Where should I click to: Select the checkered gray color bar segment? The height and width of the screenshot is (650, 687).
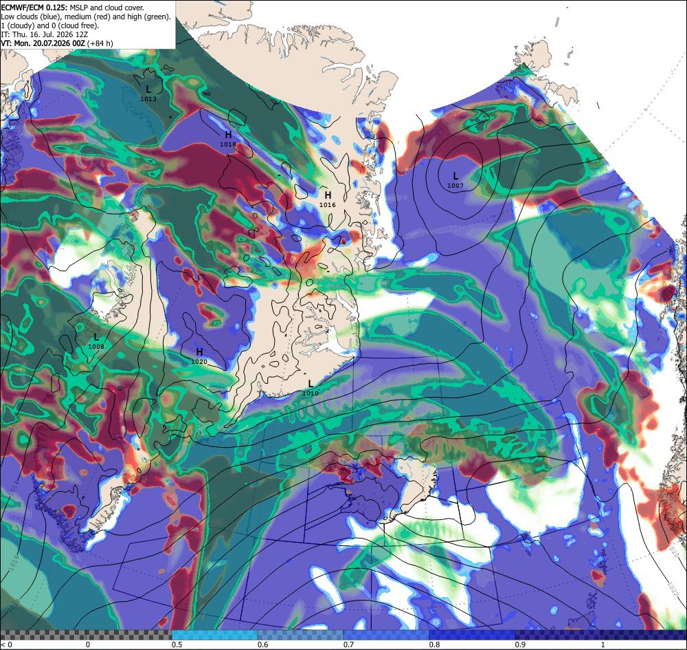pyautogui.click(x=86, y=635)
